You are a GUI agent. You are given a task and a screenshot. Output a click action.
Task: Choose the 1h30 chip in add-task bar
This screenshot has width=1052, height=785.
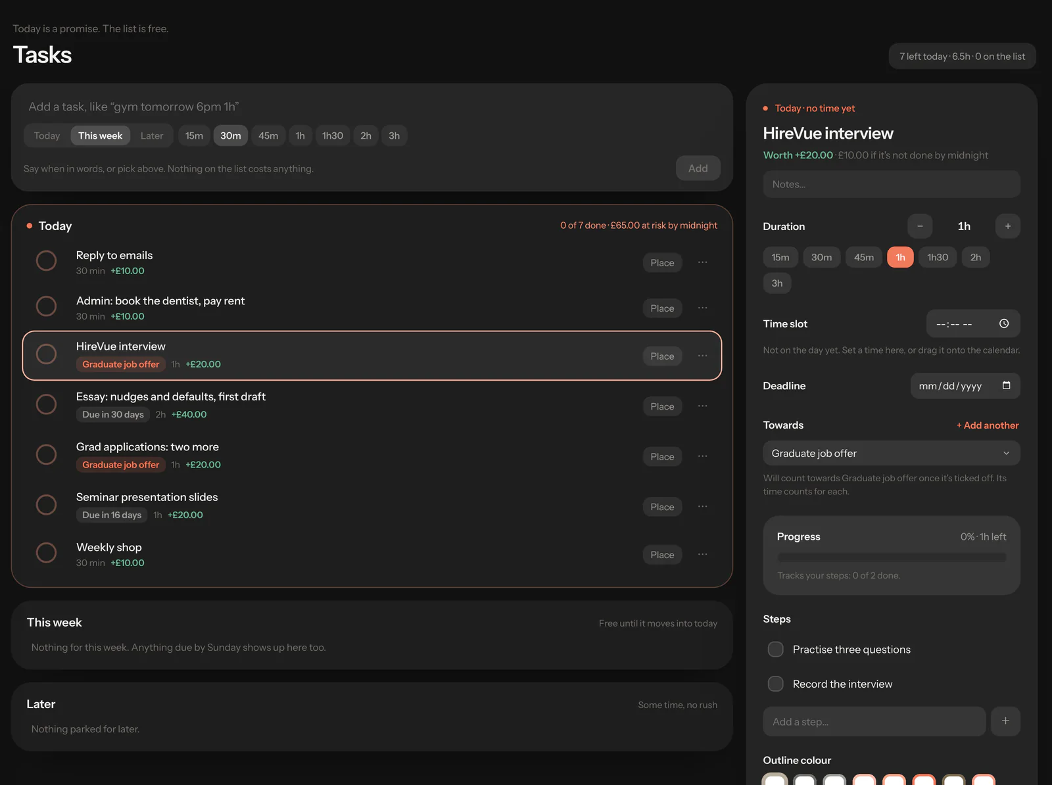pos(333,135)
